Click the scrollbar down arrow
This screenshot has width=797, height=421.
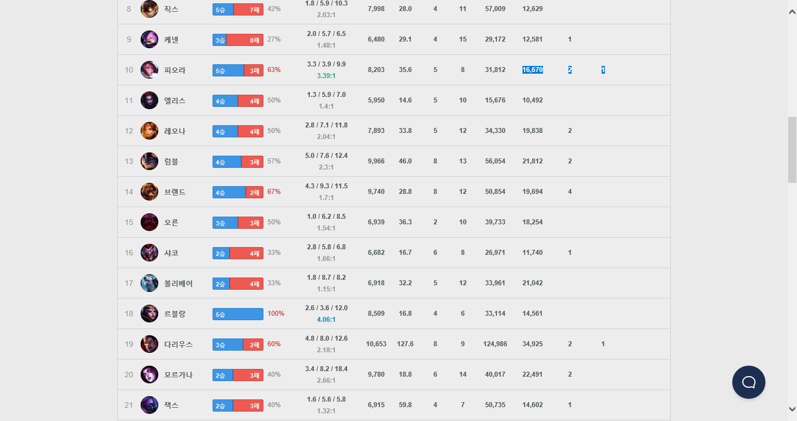tap(792, 409)
